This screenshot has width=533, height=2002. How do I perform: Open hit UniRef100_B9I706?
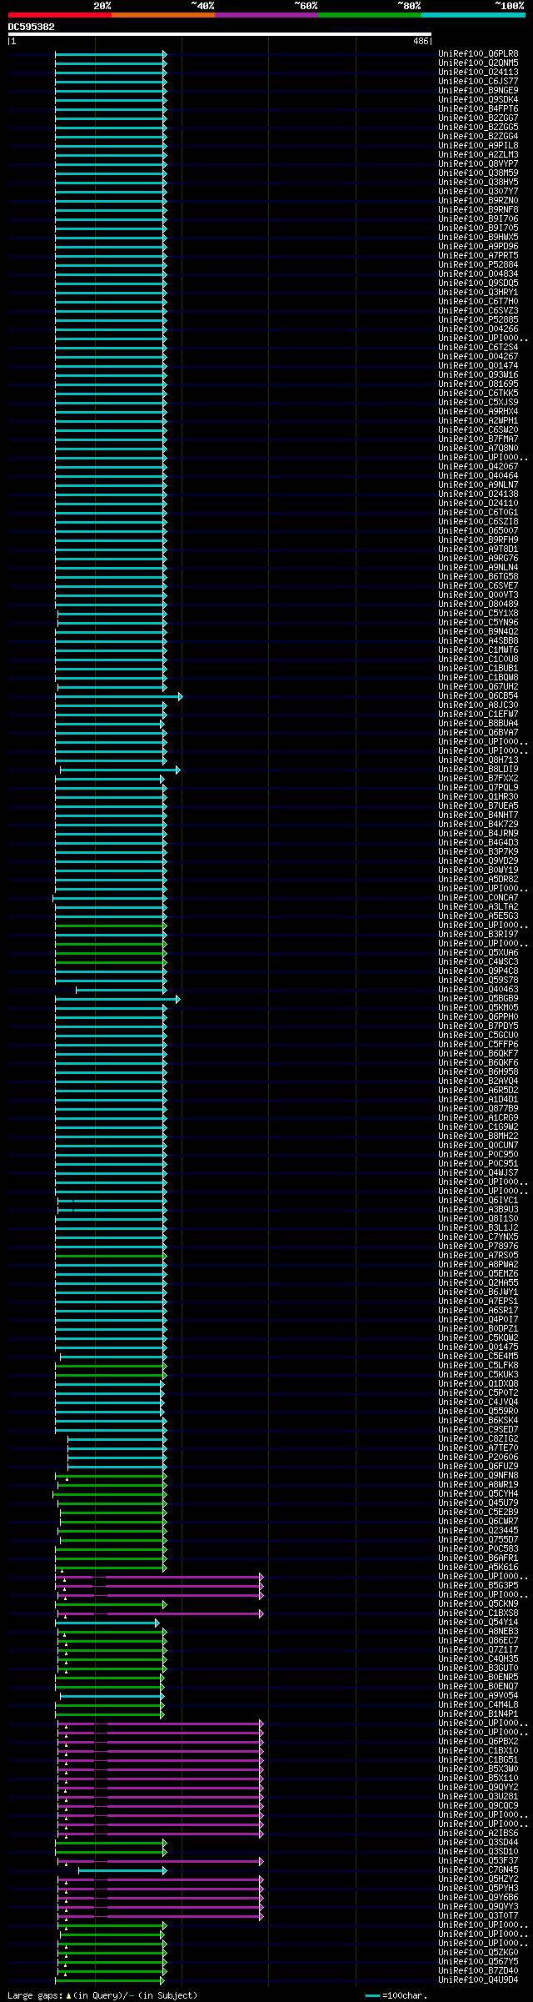[478, 219]
